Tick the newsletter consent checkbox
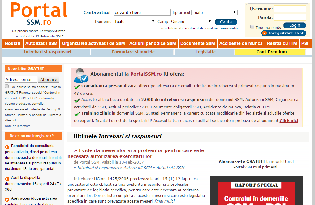This screenshot has width=315, height=205. [x=7, y=86]
